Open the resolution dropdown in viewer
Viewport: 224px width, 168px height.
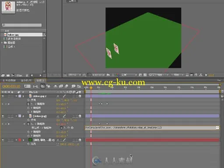pyautogui.click(x=129, y=75)
